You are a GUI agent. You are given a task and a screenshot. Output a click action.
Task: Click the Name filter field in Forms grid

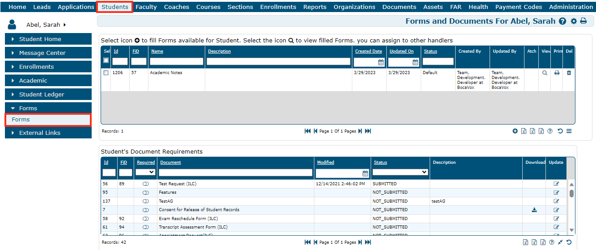click(x=177, y=62)
